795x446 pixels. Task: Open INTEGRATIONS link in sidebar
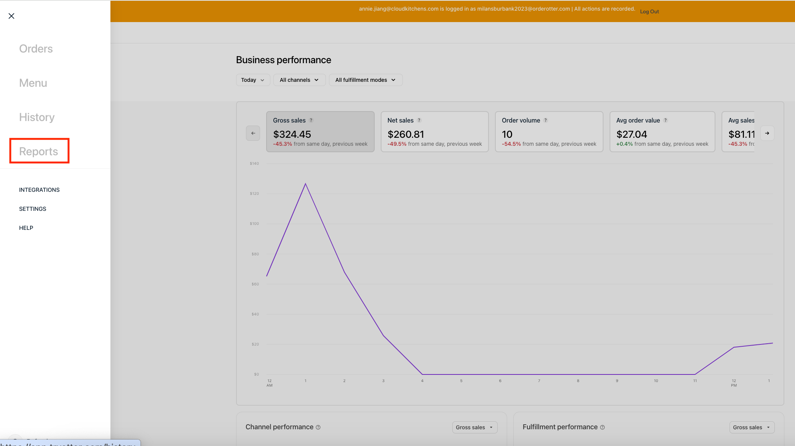39,190
